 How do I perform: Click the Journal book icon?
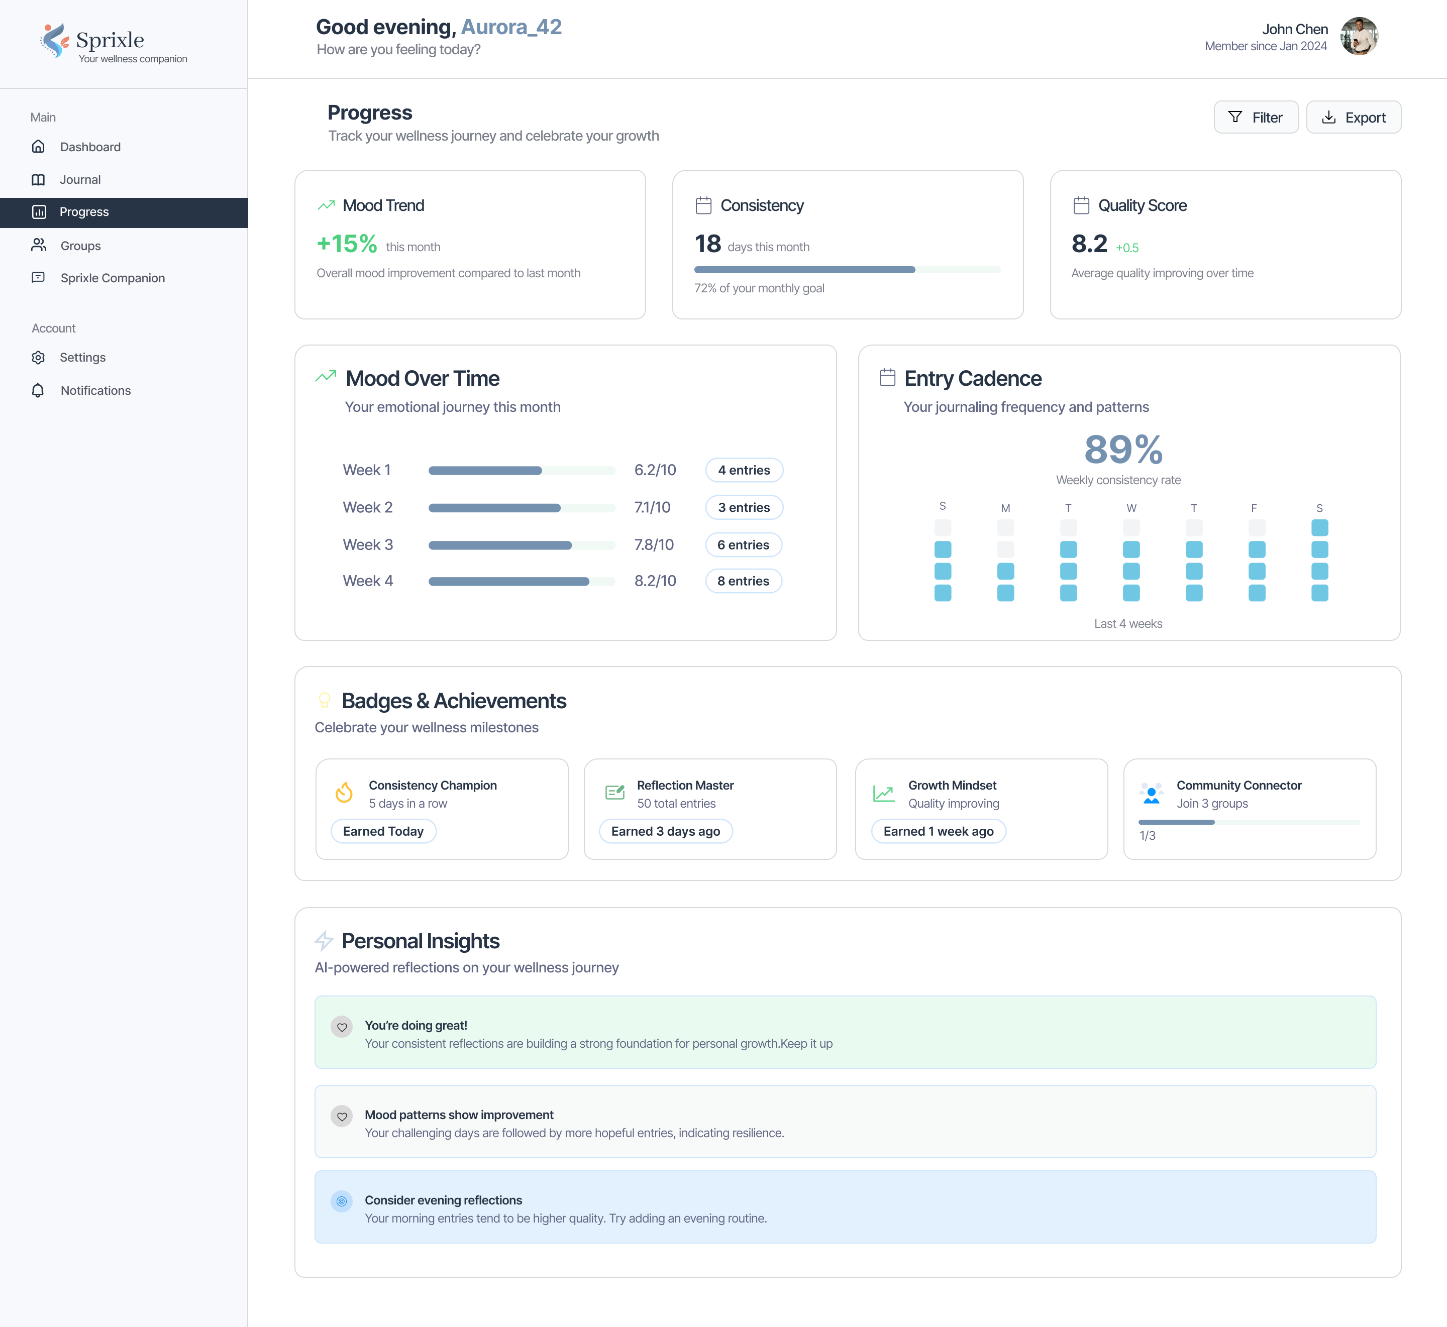pyautogui.click(x=39, y=179)
